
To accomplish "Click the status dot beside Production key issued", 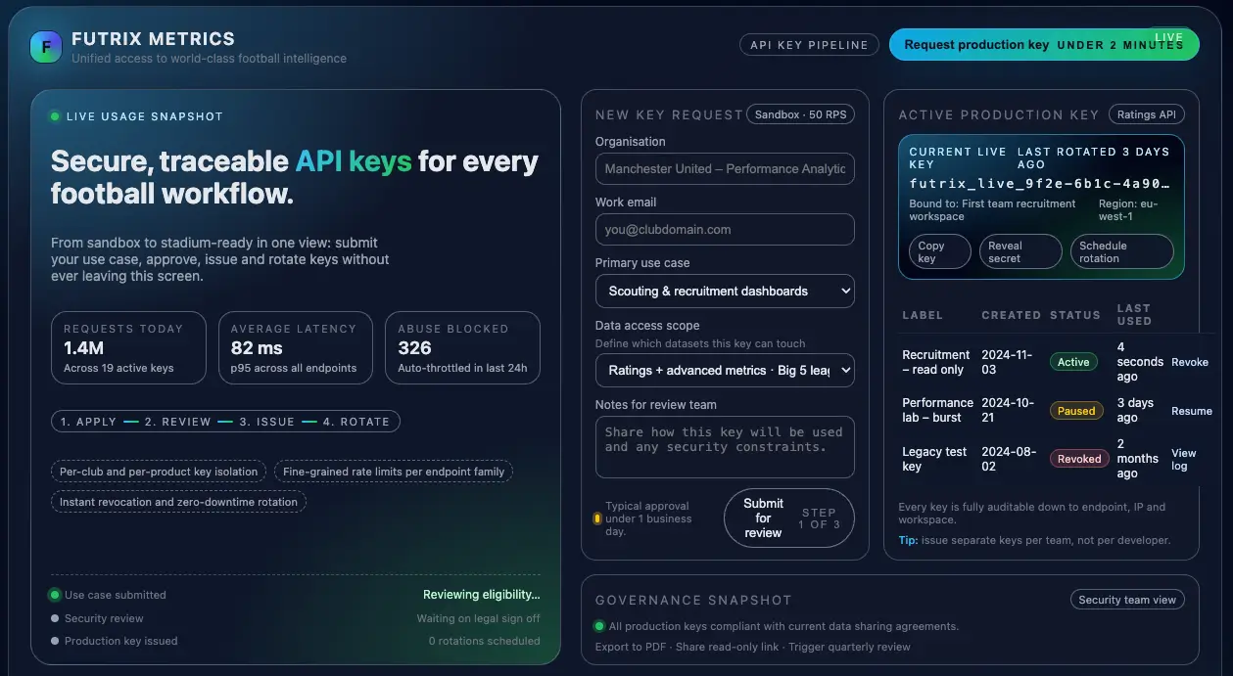I will [55, 641].
